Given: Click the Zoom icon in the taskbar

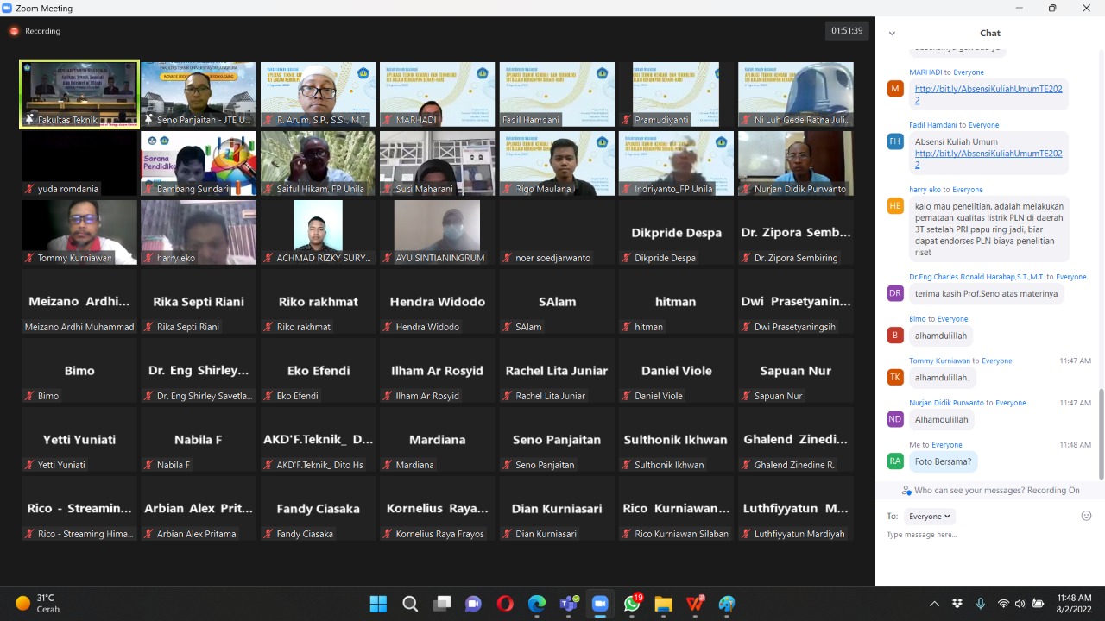Looking at the screenshot, I should tap(600, 604).
